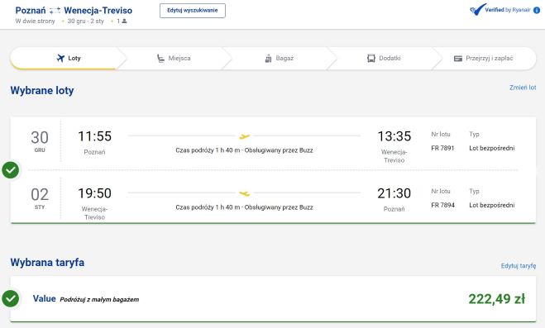
Task: Click the luggage icon next to Bagaż
Action: (x=268, y=59)
